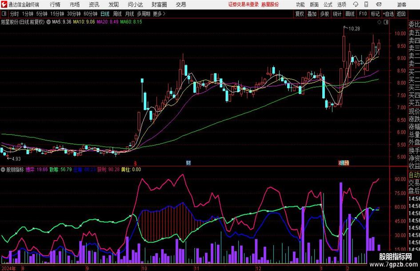The height and width of the screenshot is (271, 420).
Task: Click the 游客 user label
Action: coord(401,4)
